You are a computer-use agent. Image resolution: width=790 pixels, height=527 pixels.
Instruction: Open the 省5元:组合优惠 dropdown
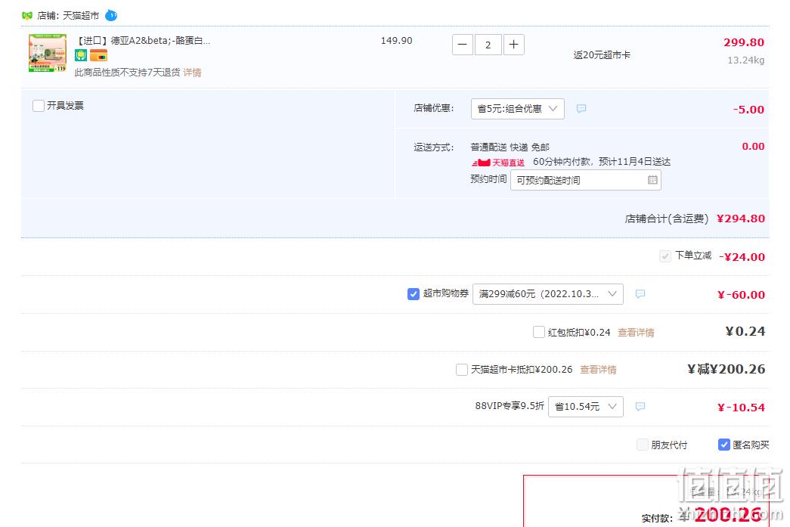point(517,109)
